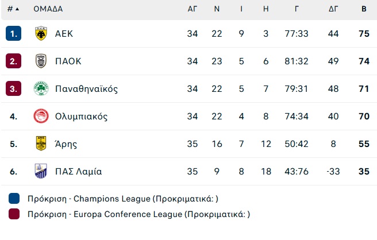
Task: Click the maroon position 2 badge
Action: pos(13,61)
